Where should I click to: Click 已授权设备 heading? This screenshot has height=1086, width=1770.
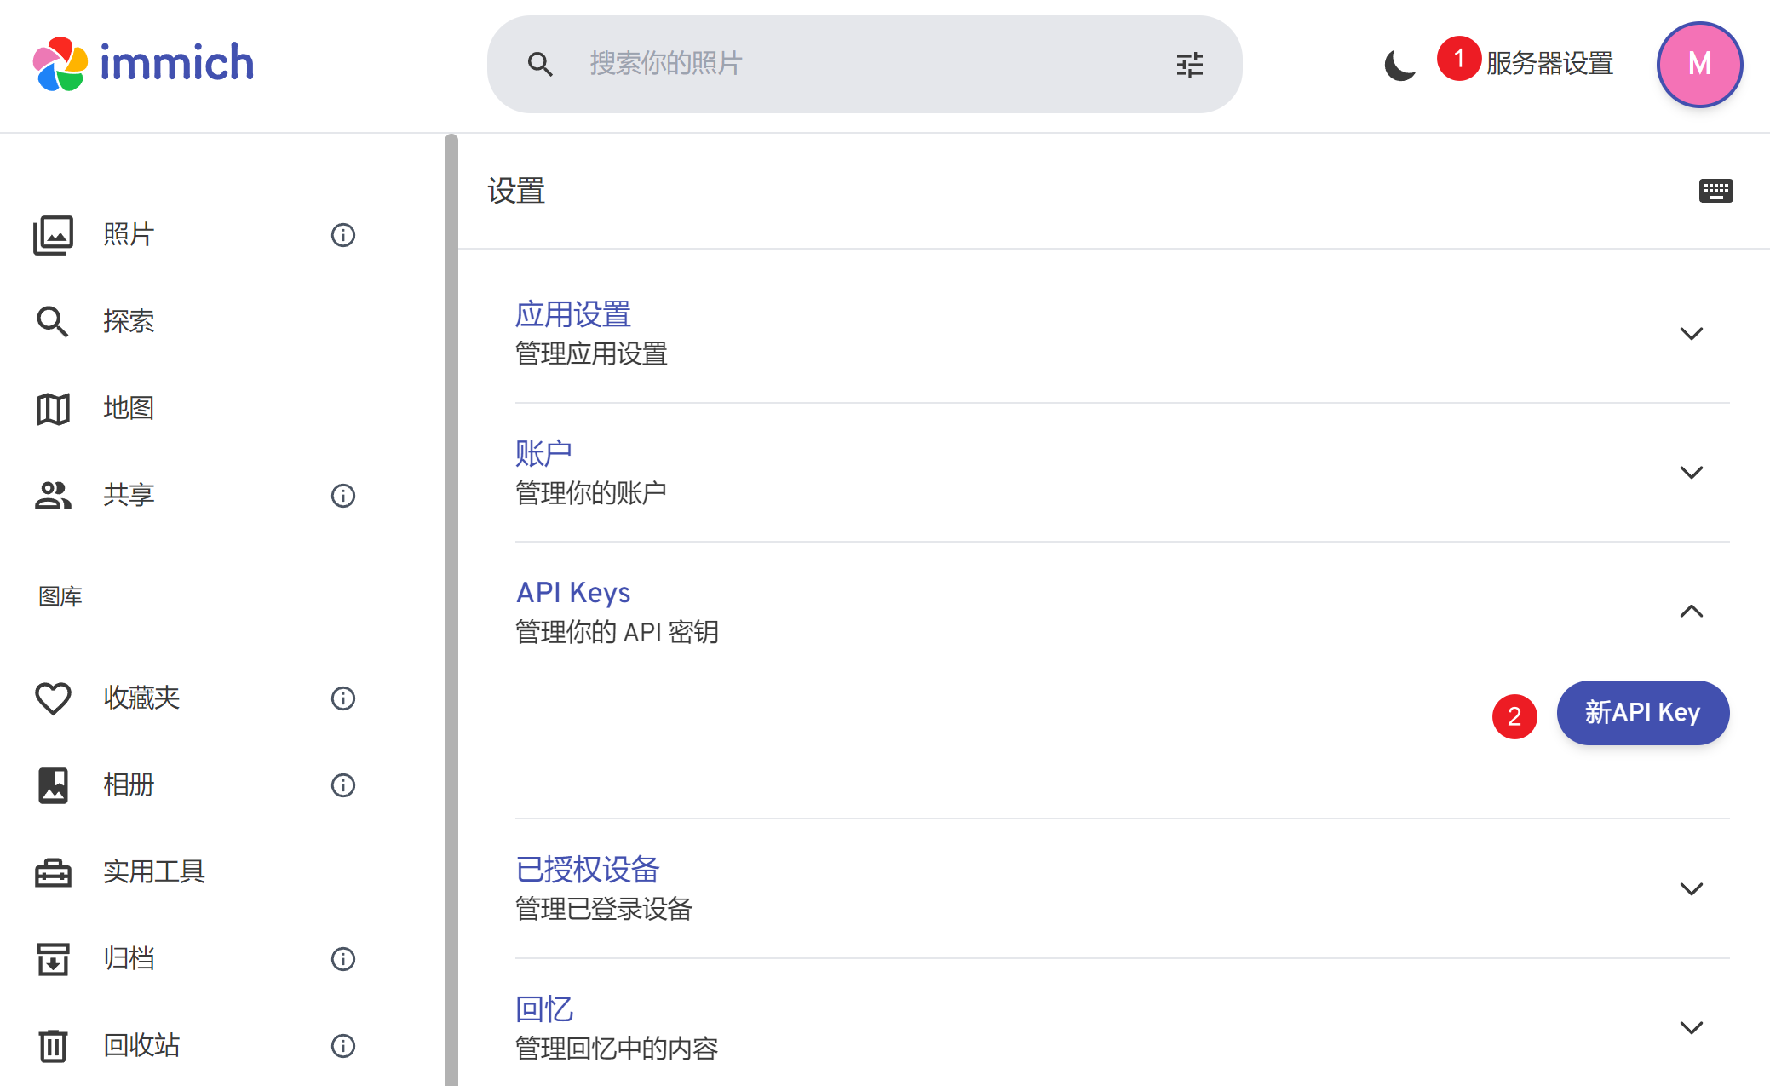(588, 870)
